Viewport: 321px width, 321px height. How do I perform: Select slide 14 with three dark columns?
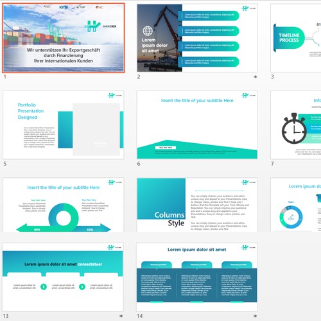pyautogui.click(x=197, y=277)
